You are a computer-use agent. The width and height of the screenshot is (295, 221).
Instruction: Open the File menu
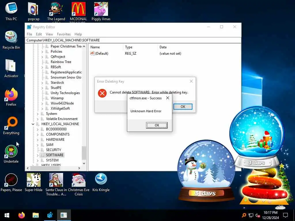tap(29, 34)
